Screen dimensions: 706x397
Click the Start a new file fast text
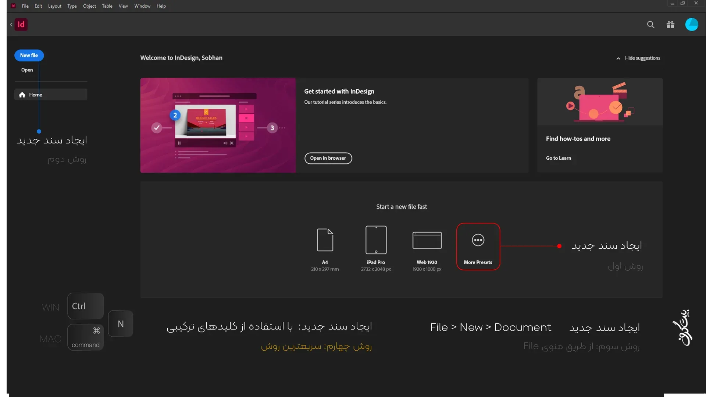[402, 207]
